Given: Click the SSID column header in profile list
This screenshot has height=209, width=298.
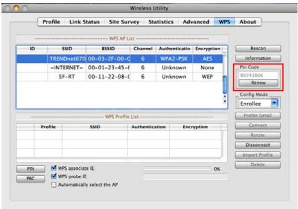Looking at the screenshot, I should [95, 127].
